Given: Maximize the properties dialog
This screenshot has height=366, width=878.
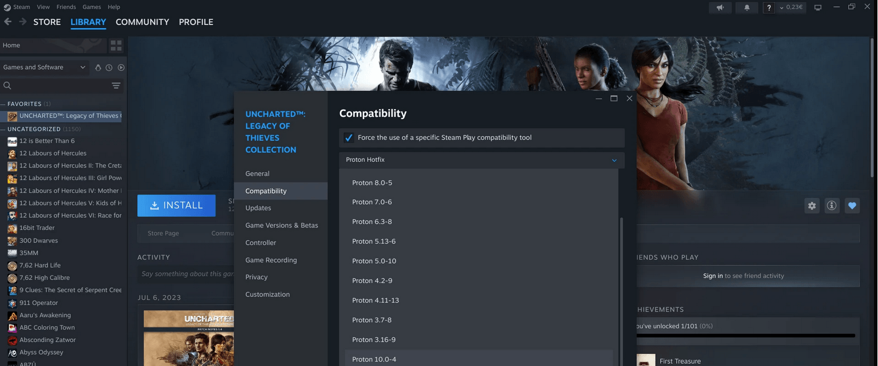Looking at the screenshot, I should pyautogui.click(x=614, y=98).
